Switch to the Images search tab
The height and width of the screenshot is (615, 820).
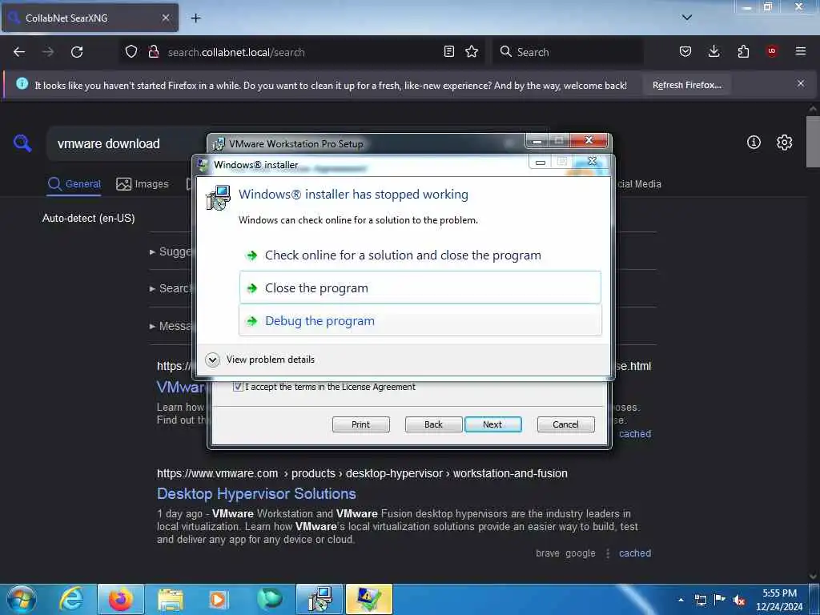(143, 184)
